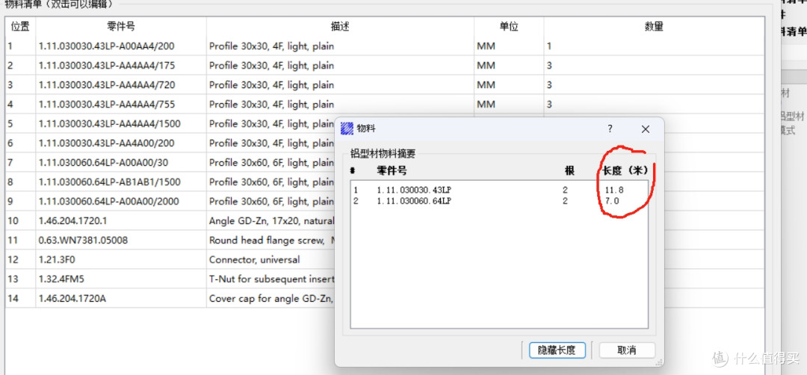Screen dimensions: 807x375
Task: Click the 长度（米） column header
Action: (x=625, y=170)
